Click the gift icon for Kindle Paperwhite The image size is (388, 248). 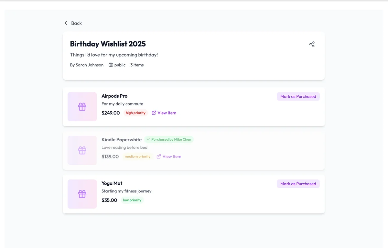click(82, 150)
